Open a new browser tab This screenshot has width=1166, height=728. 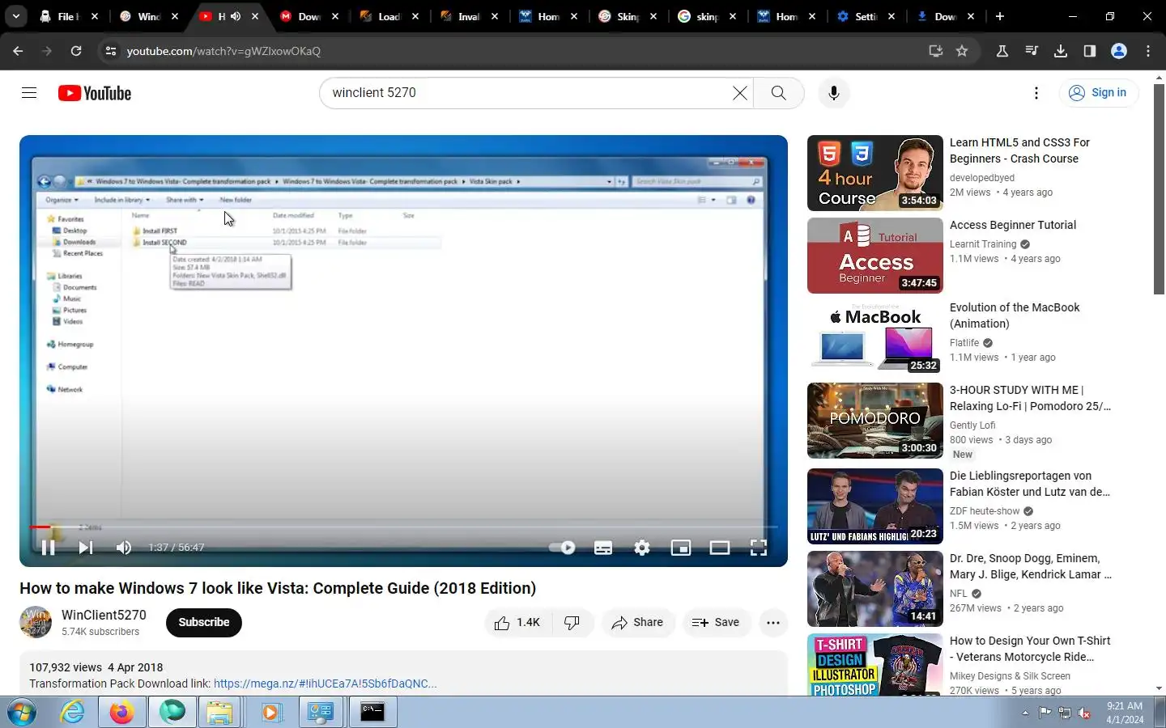click(1000, 16)
